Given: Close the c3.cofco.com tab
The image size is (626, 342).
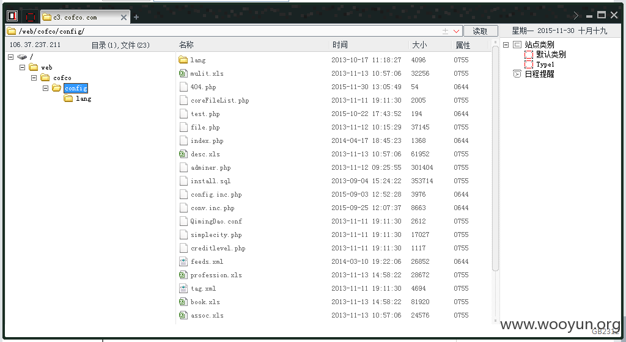Looking at the screenshot, I should (x=123, y=17).
